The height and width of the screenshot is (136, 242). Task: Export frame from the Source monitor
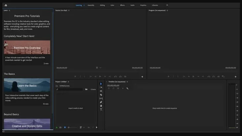tap(125, 76)
